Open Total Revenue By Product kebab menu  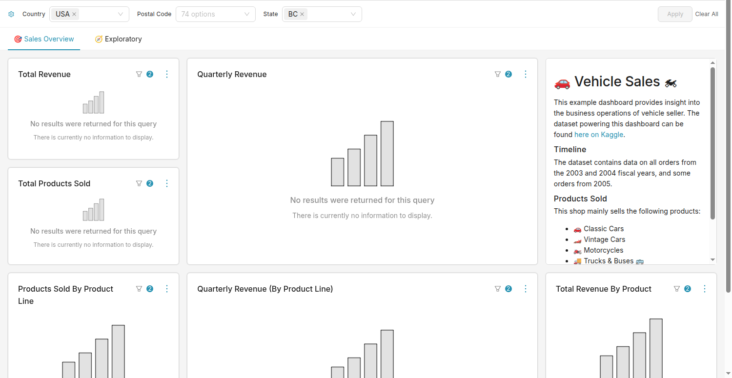(x=705, y=289)
